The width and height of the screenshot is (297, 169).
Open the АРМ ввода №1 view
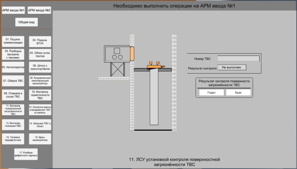(14, 10)
